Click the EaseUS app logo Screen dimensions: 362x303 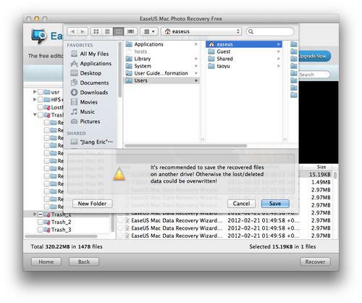point(38,36)
